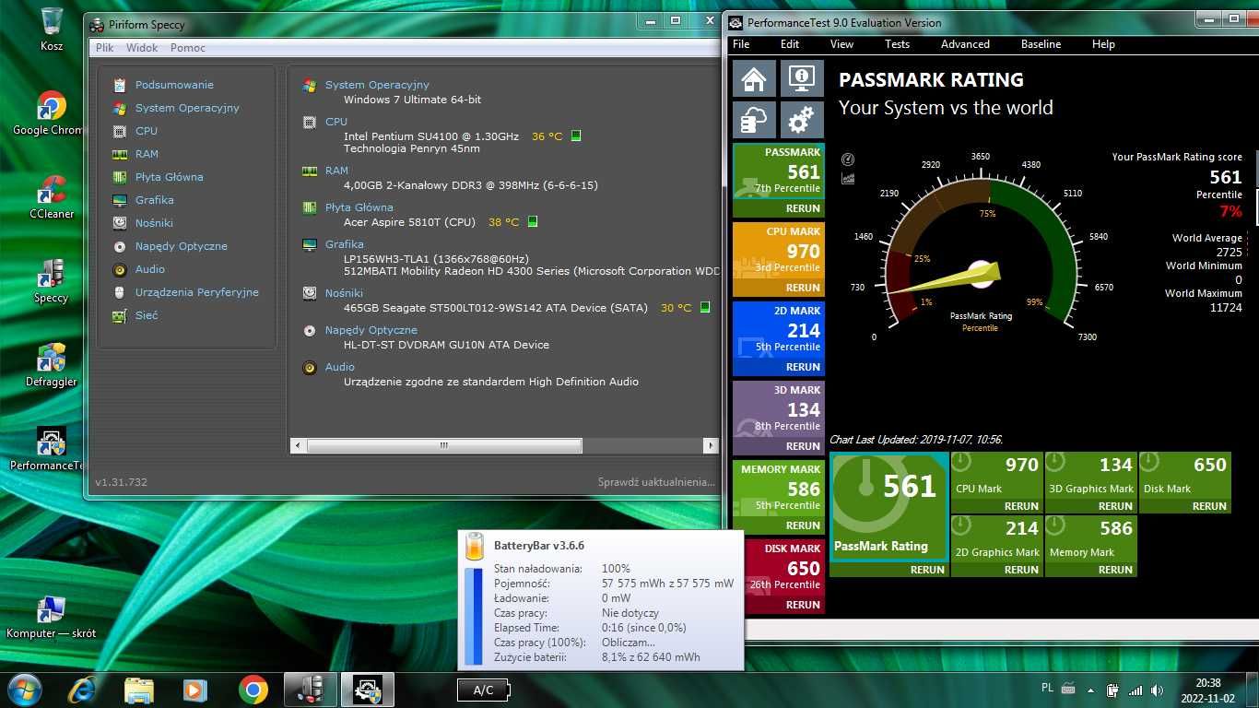
Task: Open the cloud baseline management icon
Action: tap(754, 120)
